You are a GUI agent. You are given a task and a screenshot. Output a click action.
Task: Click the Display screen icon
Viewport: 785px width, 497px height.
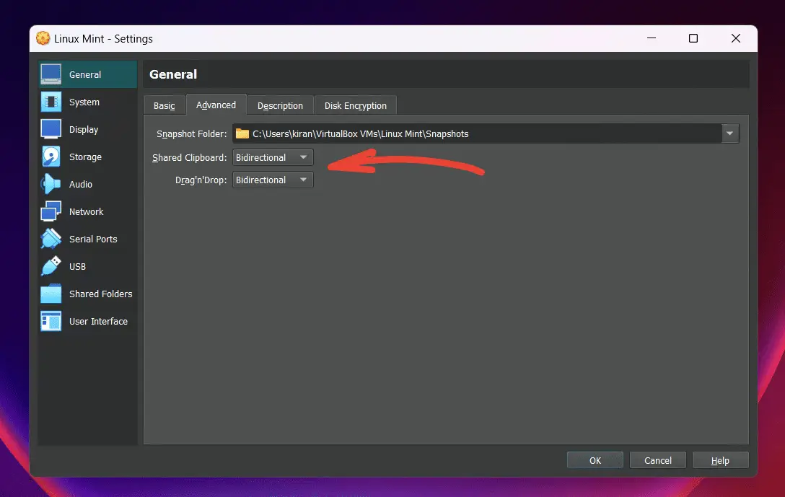[x=51, y=129]
